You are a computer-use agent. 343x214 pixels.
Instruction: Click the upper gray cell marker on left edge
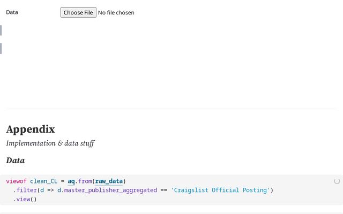[1, 30]
